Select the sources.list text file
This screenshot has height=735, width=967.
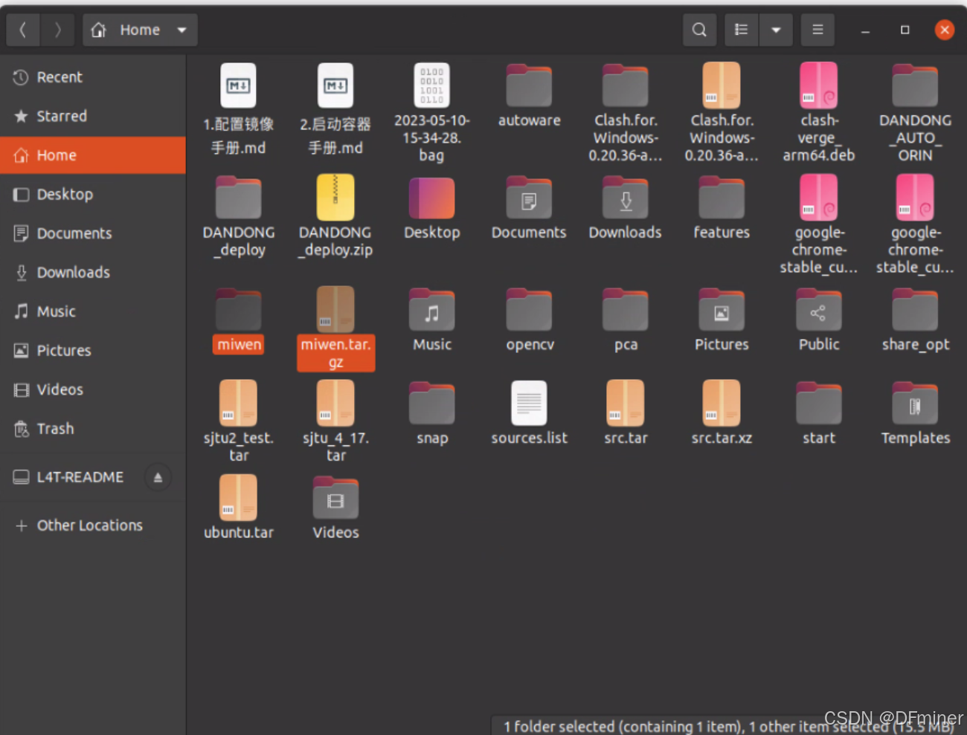[x=529, y=413]
